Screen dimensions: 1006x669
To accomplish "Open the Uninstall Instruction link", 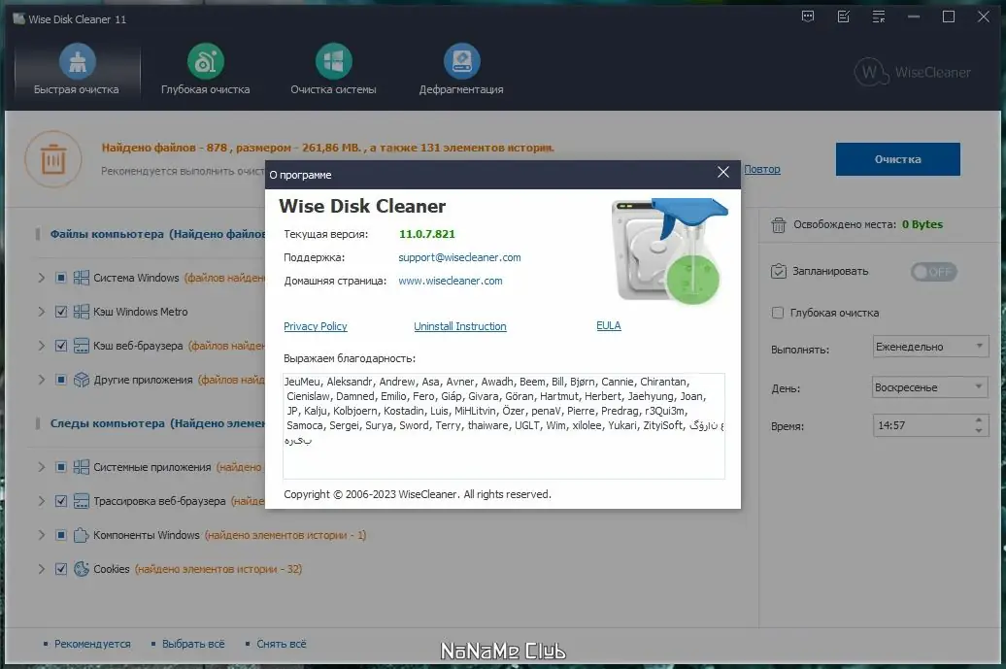I will [460, 326].
